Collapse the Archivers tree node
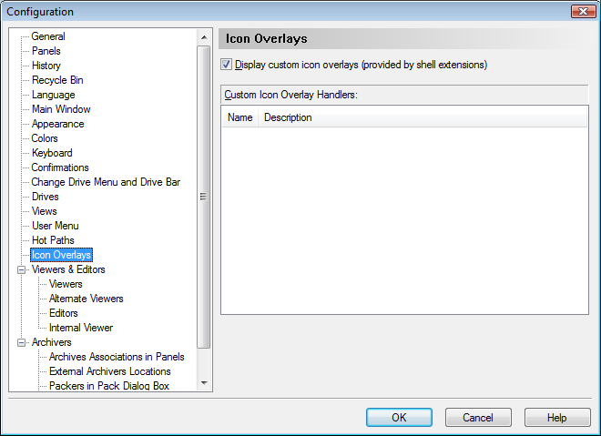601x436 pixels. (x=22, y=342)
